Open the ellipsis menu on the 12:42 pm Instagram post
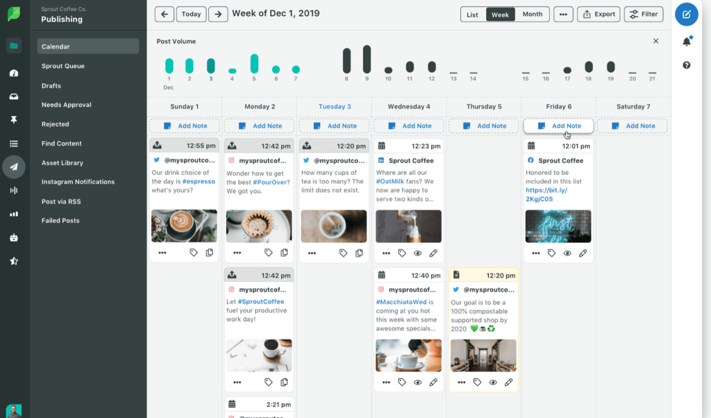Viewport: 711px width, 418px height. (x=237, y=382)
